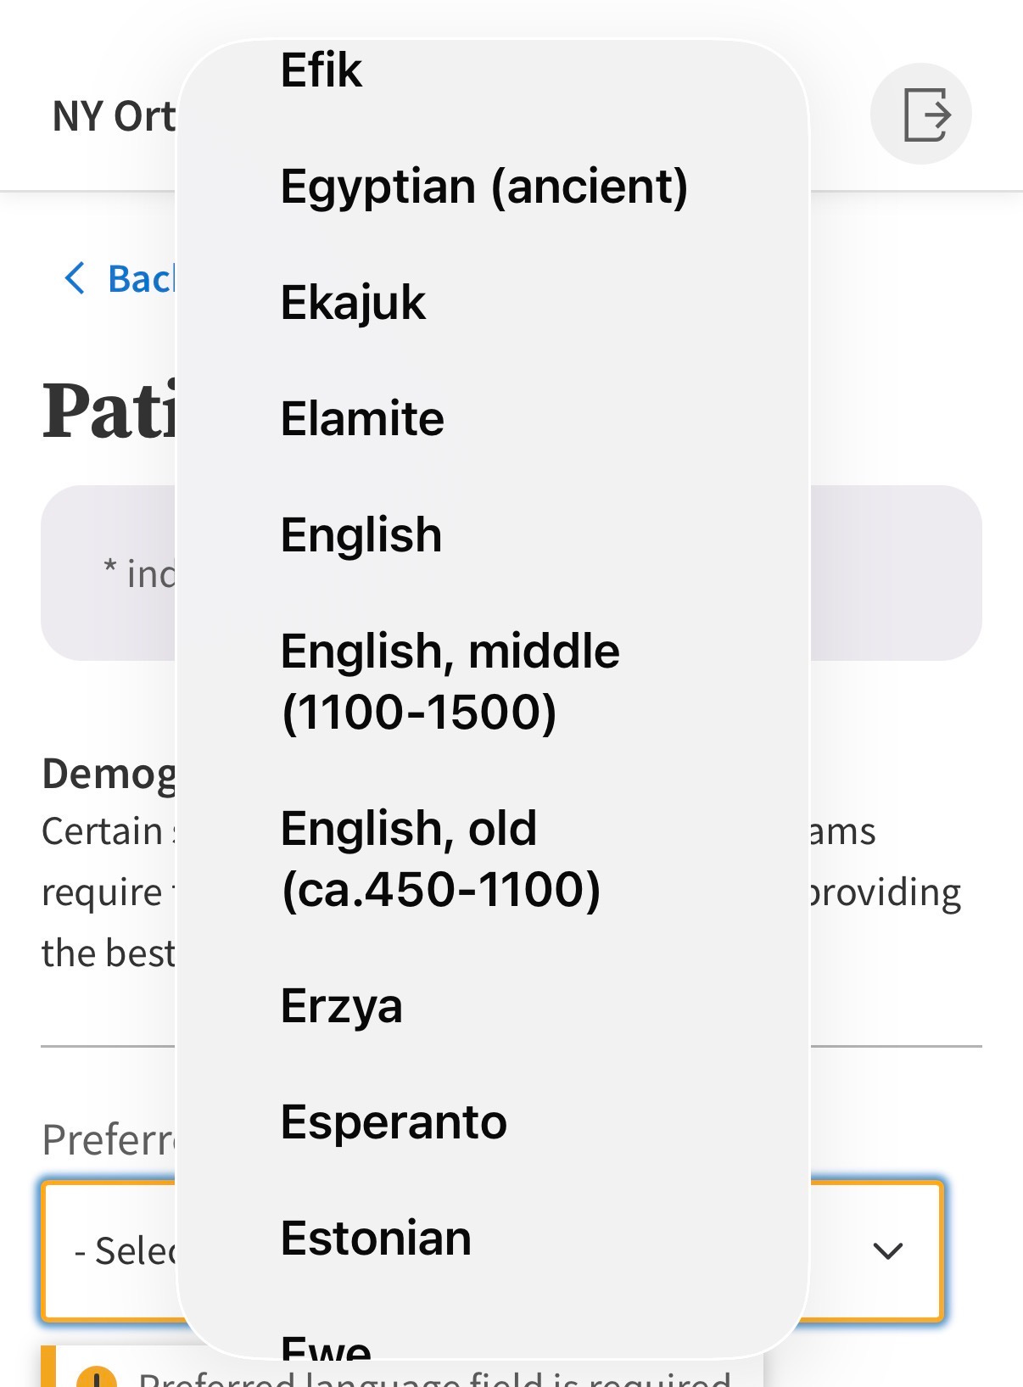Choose English, middle (1100-1500)
Screen dimensions: 1023x1387
click(492, 681)
